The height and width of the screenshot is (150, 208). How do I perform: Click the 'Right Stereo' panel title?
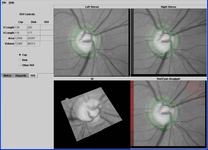(x=168, y=7)
